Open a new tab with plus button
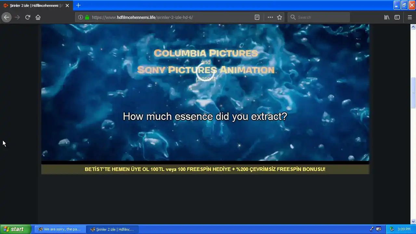Viewport: 416px width, 234px height. tap(78, 5)
